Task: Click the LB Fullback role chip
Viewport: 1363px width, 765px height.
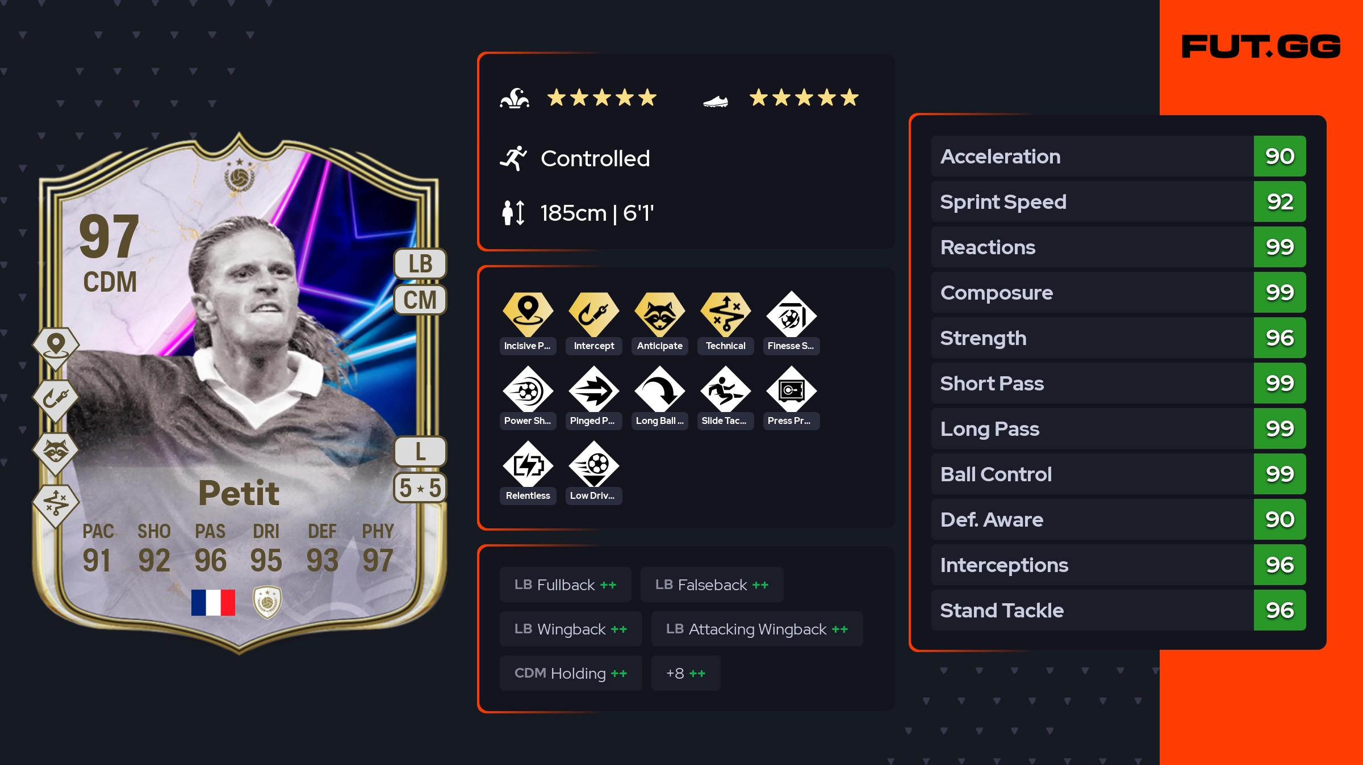Action: tap(565, 585)
